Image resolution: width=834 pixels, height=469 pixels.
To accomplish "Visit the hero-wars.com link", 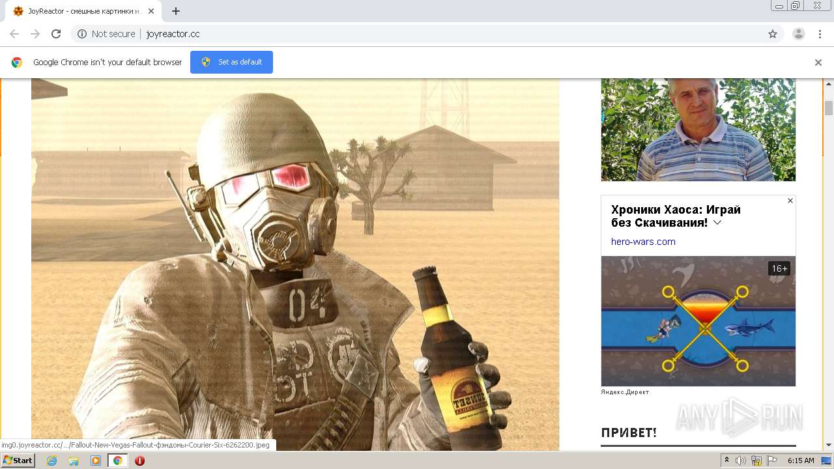I will 643,242.
